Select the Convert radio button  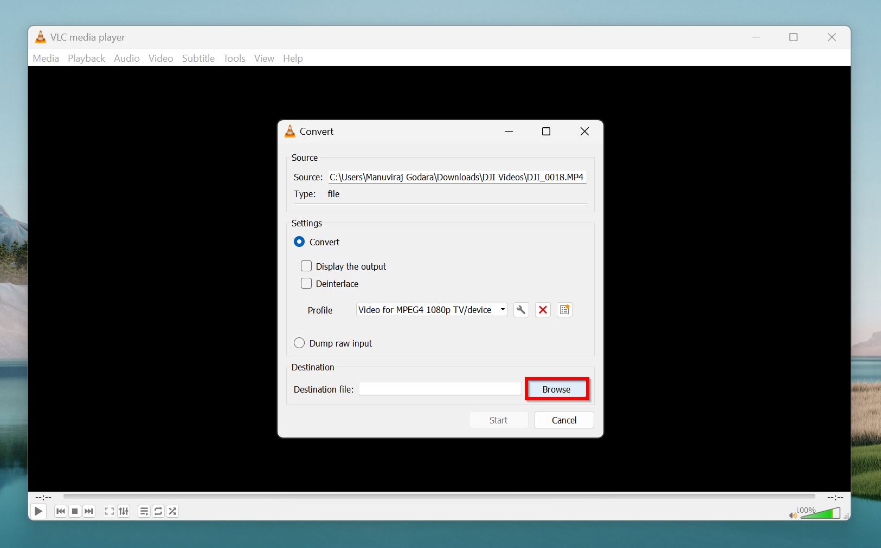[x=299, y=242]
